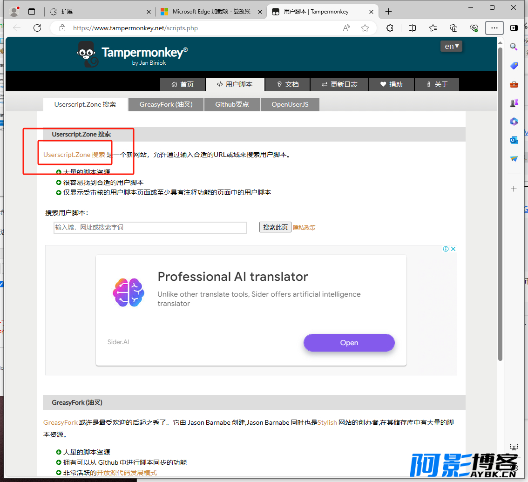The height and width of the screenshot is (482, 528).
Task: Open tab actions menu icon
Action: (x=32, y=12)
